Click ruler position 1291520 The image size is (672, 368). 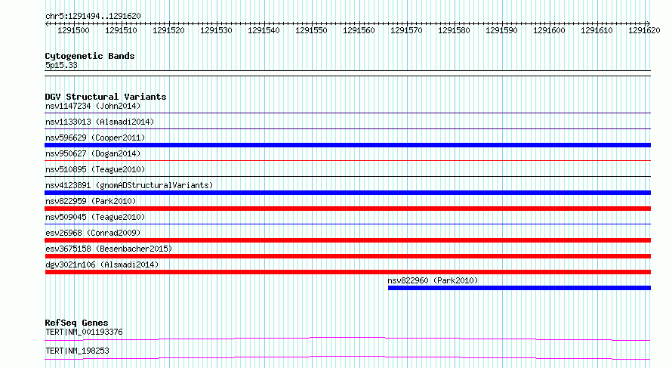[x=169, y=30]
